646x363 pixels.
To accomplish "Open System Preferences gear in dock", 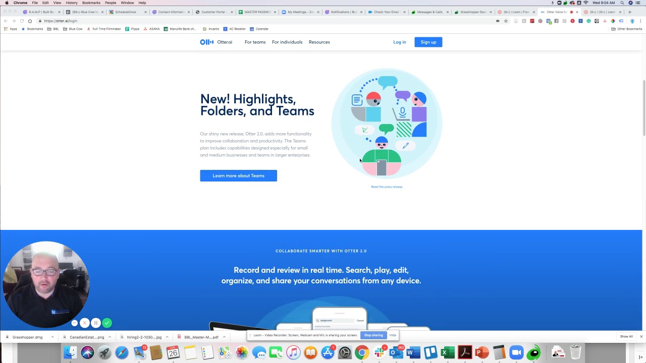I will [x=345, y=352].
